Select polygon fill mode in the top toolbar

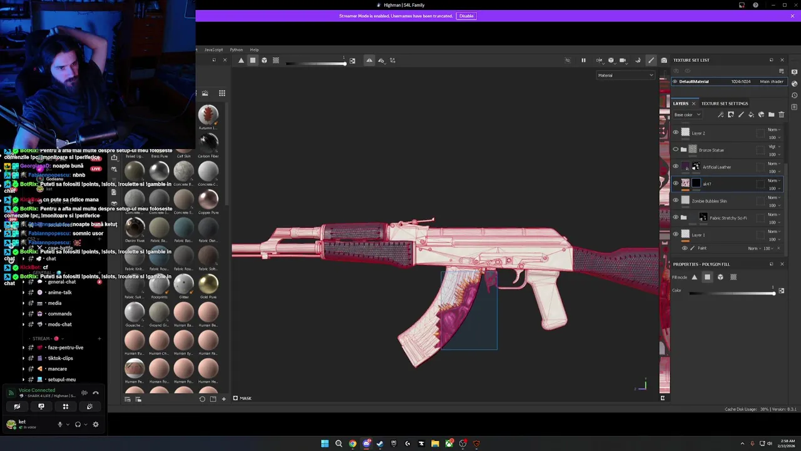tap(253, 60)
